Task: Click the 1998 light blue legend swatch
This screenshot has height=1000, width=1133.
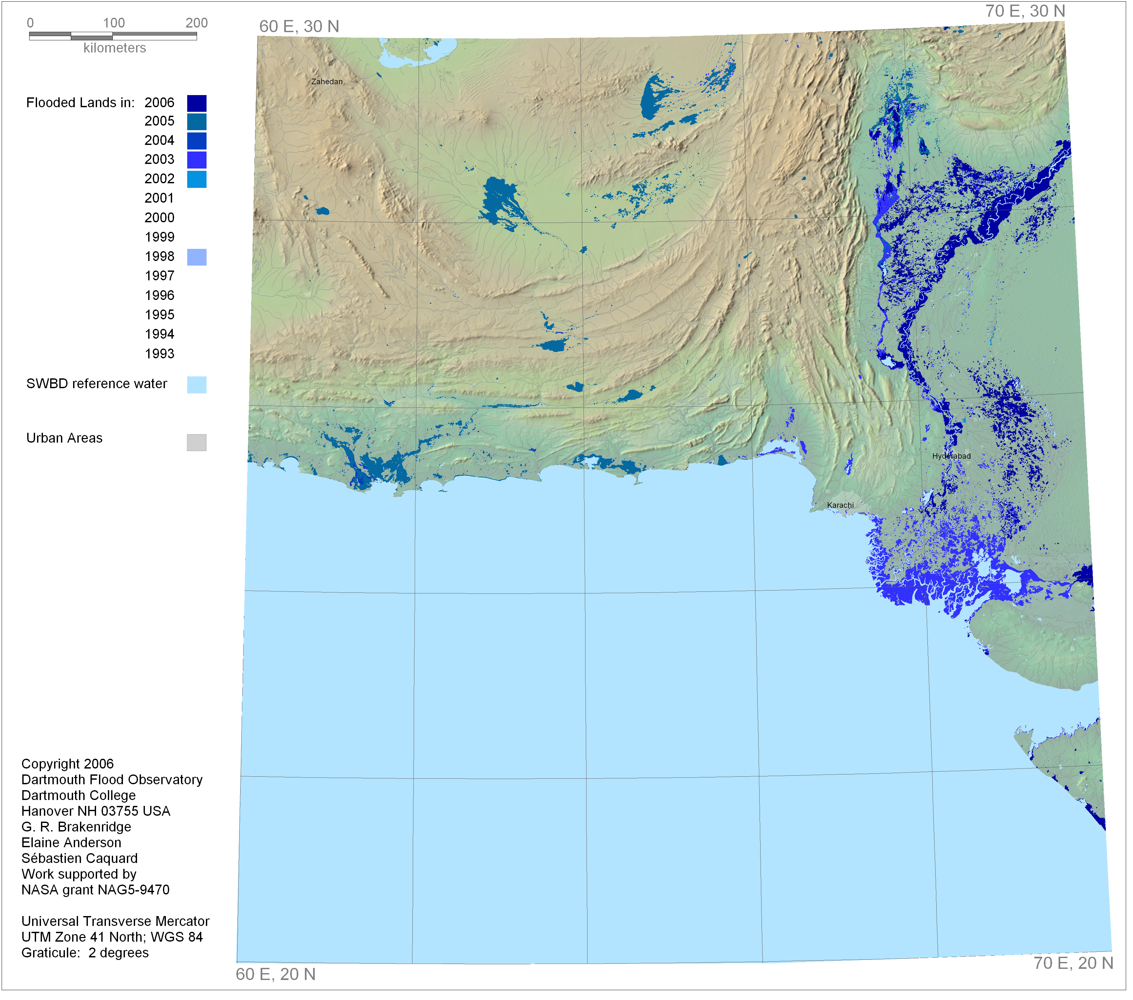Action: point(197,257)
